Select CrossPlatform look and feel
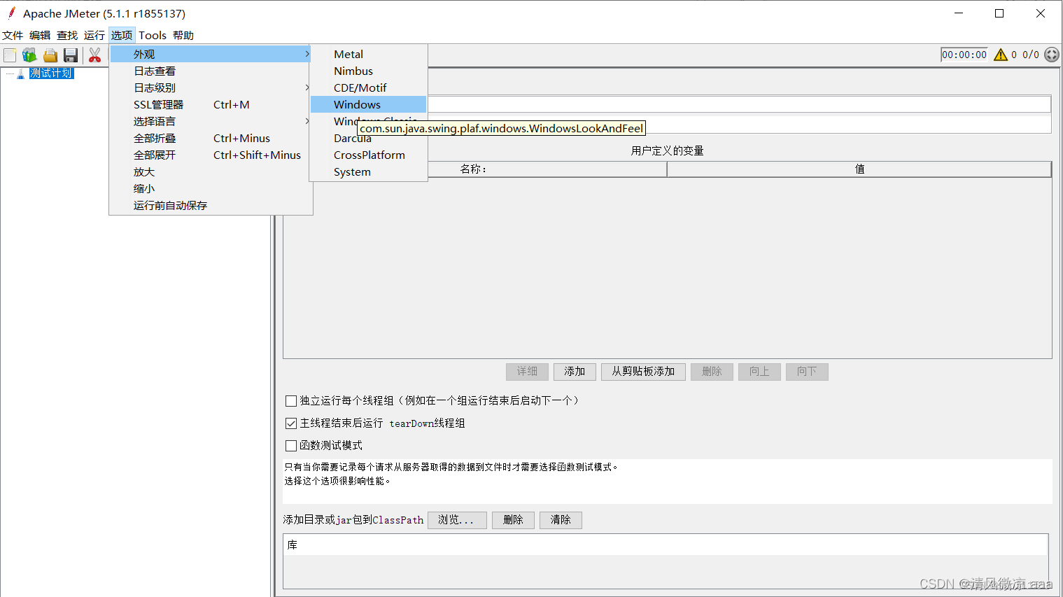The image size is (1063, 597). [368, 155]
